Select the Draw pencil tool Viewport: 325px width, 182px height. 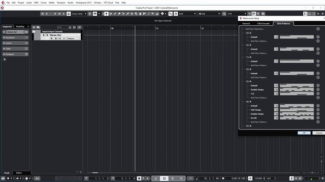tap(115, 14)
